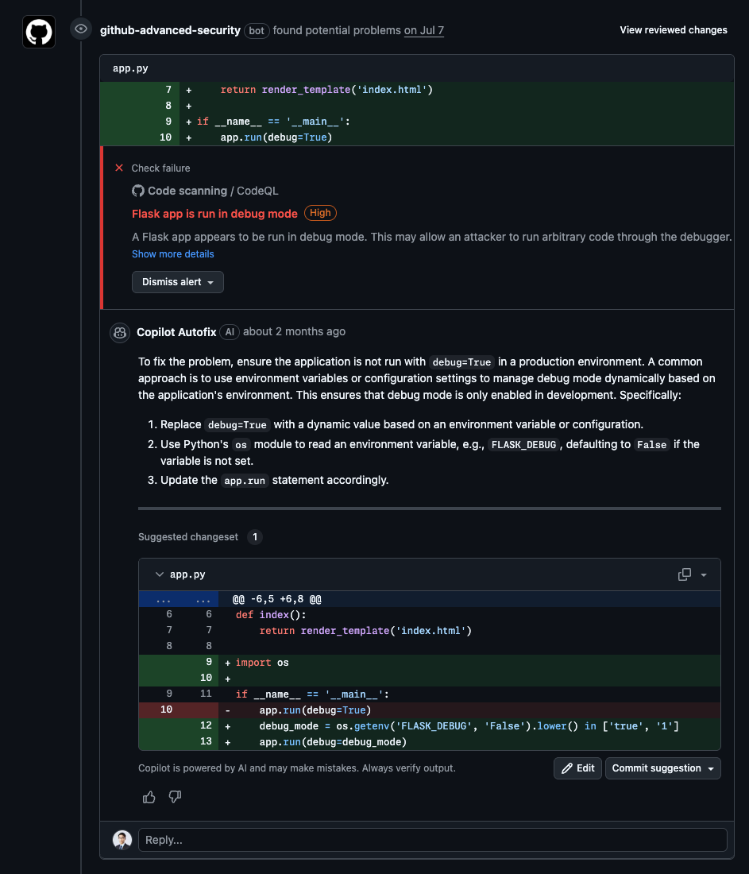Click the Suggested changeset count badge
749x874 pixels.
click(x=255, y=537)
